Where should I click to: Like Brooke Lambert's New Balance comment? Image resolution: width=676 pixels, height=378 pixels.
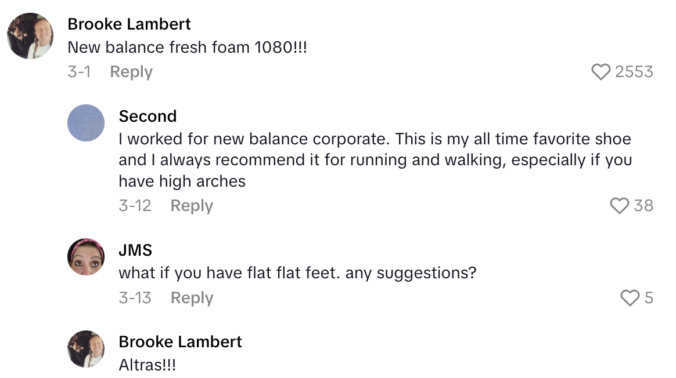pyautogui.click(x=601, y=72)
